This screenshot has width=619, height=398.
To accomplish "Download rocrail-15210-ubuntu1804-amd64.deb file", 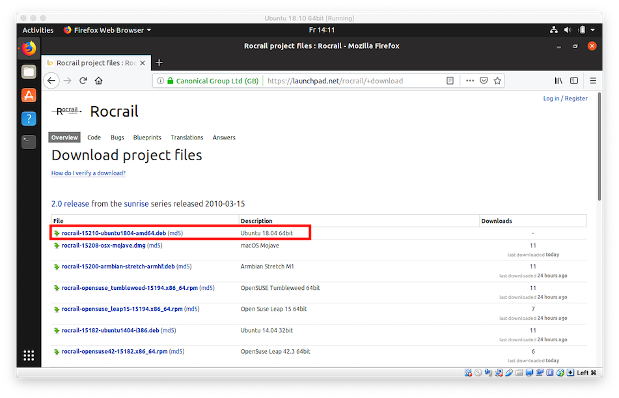I will (x=113, y=233).
